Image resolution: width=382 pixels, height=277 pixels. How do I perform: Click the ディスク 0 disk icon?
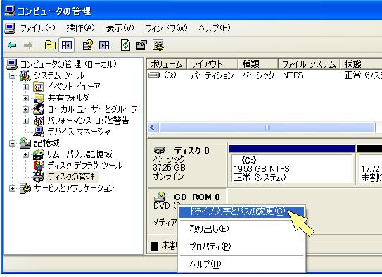(160, 150)
